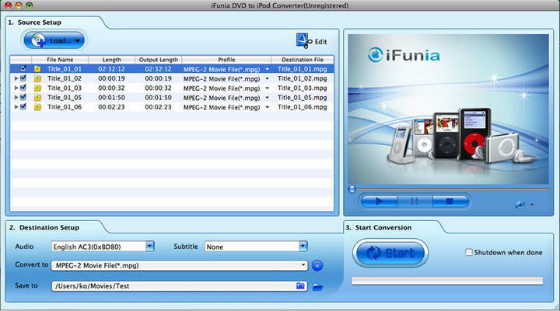Open the Subtitle dropdown
This screenshot has height=311, width=560.
pyautogui.click(x=303, y=246)
